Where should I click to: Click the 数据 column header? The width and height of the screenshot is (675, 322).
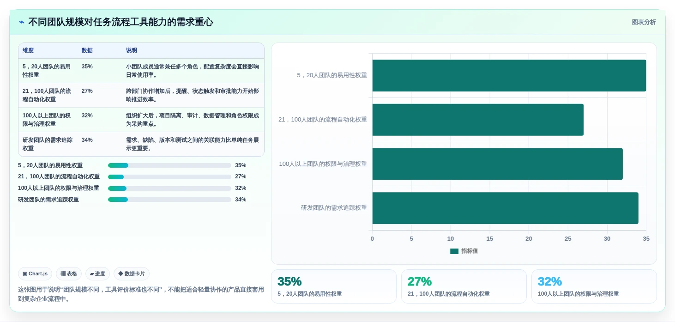(x=87, y=50)
